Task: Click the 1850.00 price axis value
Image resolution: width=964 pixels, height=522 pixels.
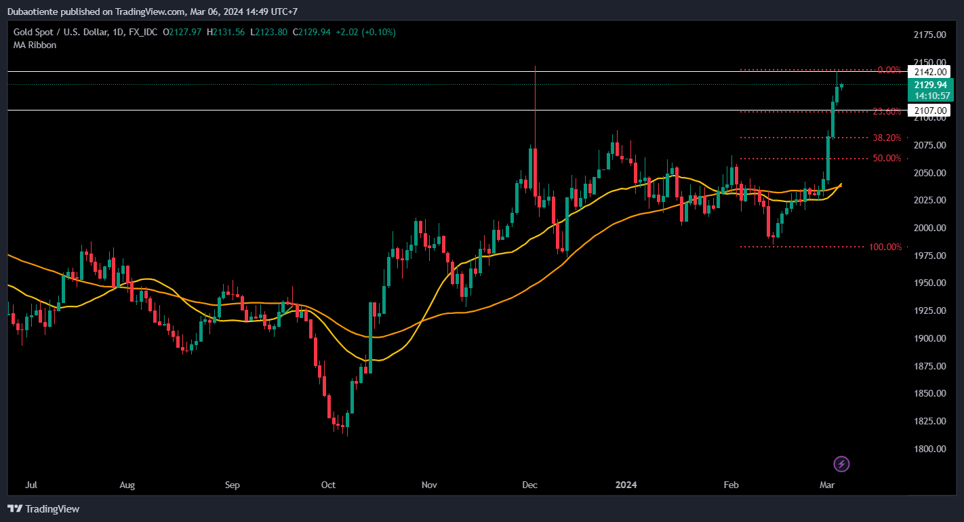Action: [x=930, y=394]
